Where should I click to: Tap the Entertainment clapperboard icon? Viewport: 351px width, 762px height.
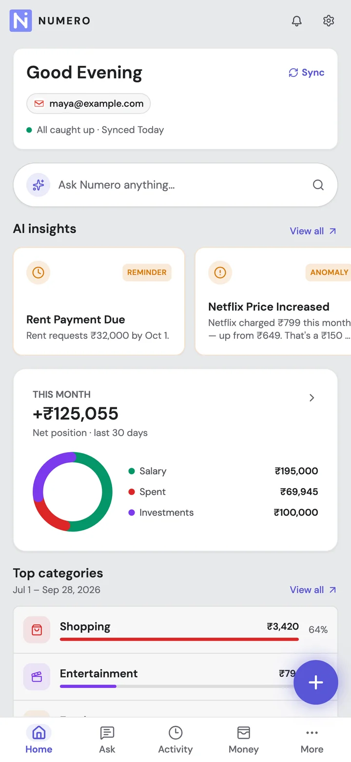tap(37, 677)
